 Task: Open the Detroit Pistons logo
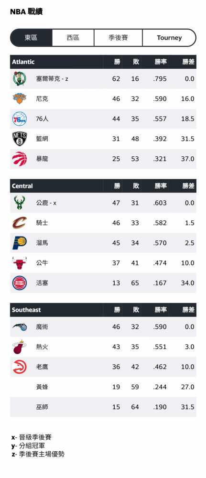coord(20,283)
